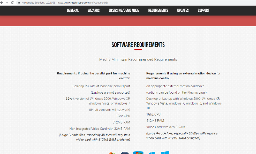Image resolution: width=256 pixels, height=154 pixels.
Task: Open the General menu item
Action: pos(73,11)
